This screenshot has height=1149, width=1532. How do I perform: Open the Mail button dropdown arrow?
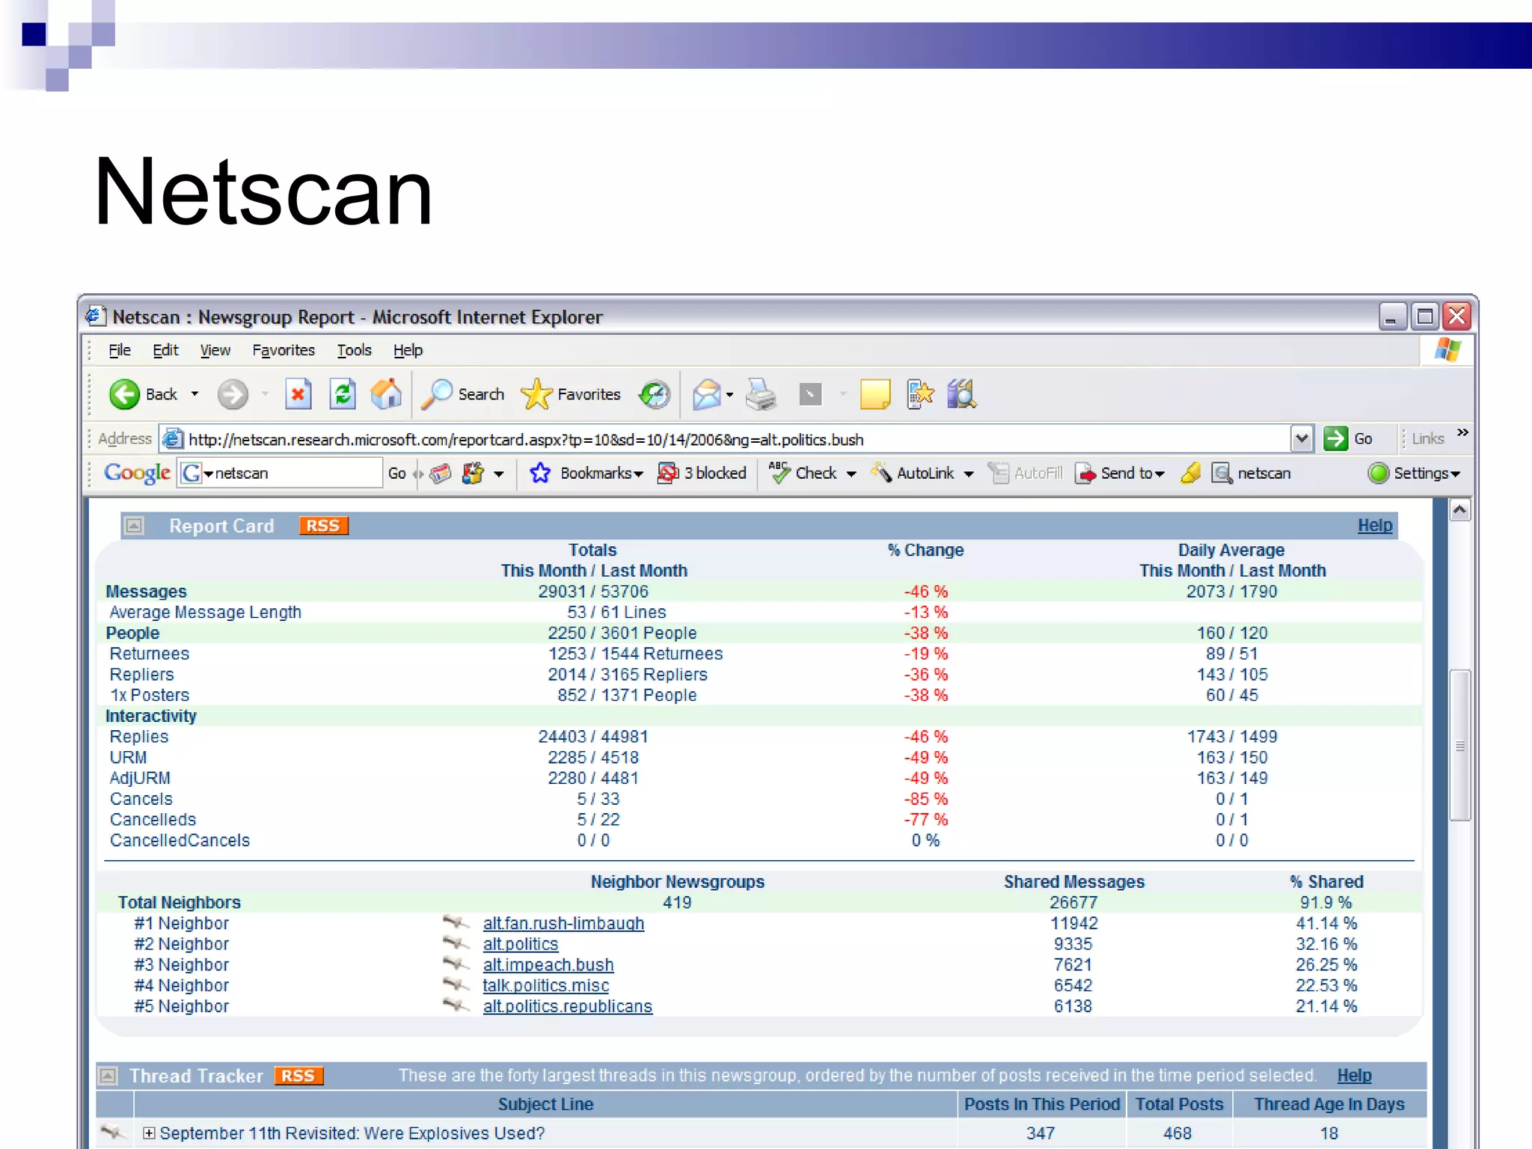[729, 395]
